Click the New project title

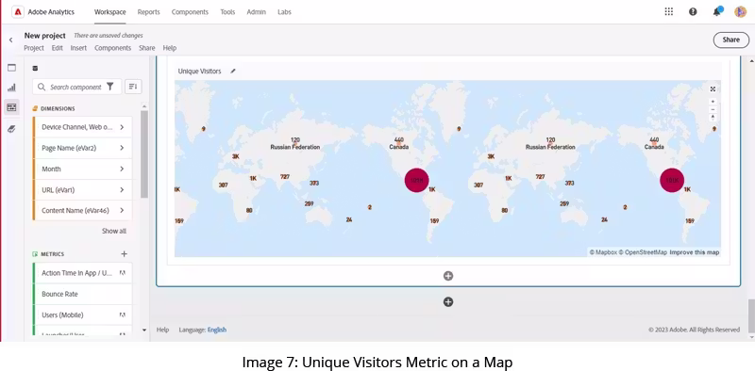[x=44, y=36]
